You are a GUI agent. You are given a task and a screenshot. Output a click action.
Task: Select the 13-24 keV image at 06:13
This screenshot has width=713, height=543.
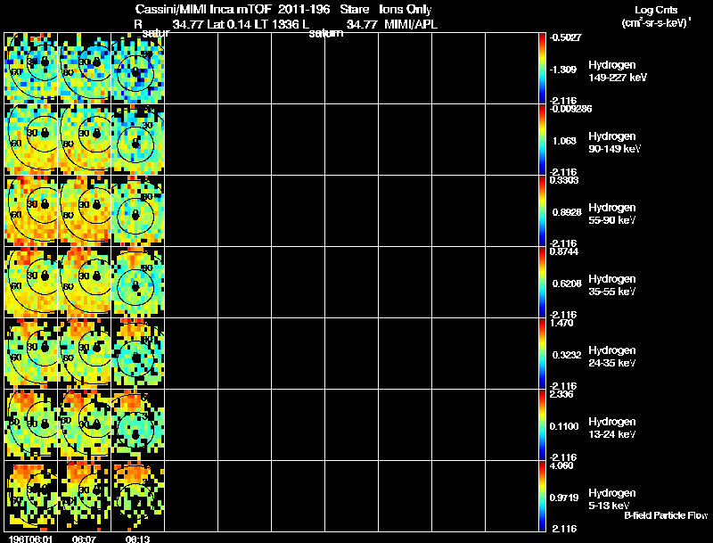[x=138, y=424]
